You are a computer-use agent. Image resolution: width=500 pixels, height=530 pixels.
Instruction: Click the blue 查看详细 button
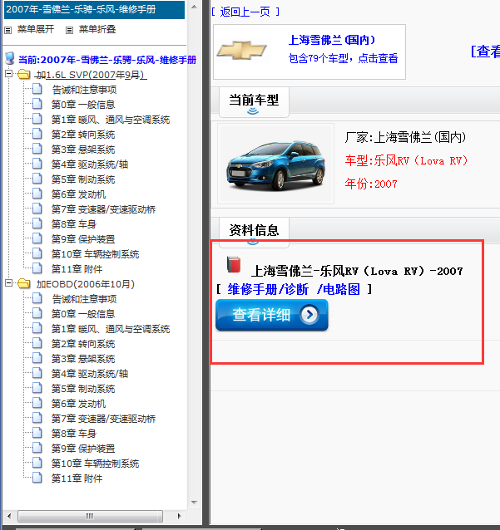click(x=272, y=315)
